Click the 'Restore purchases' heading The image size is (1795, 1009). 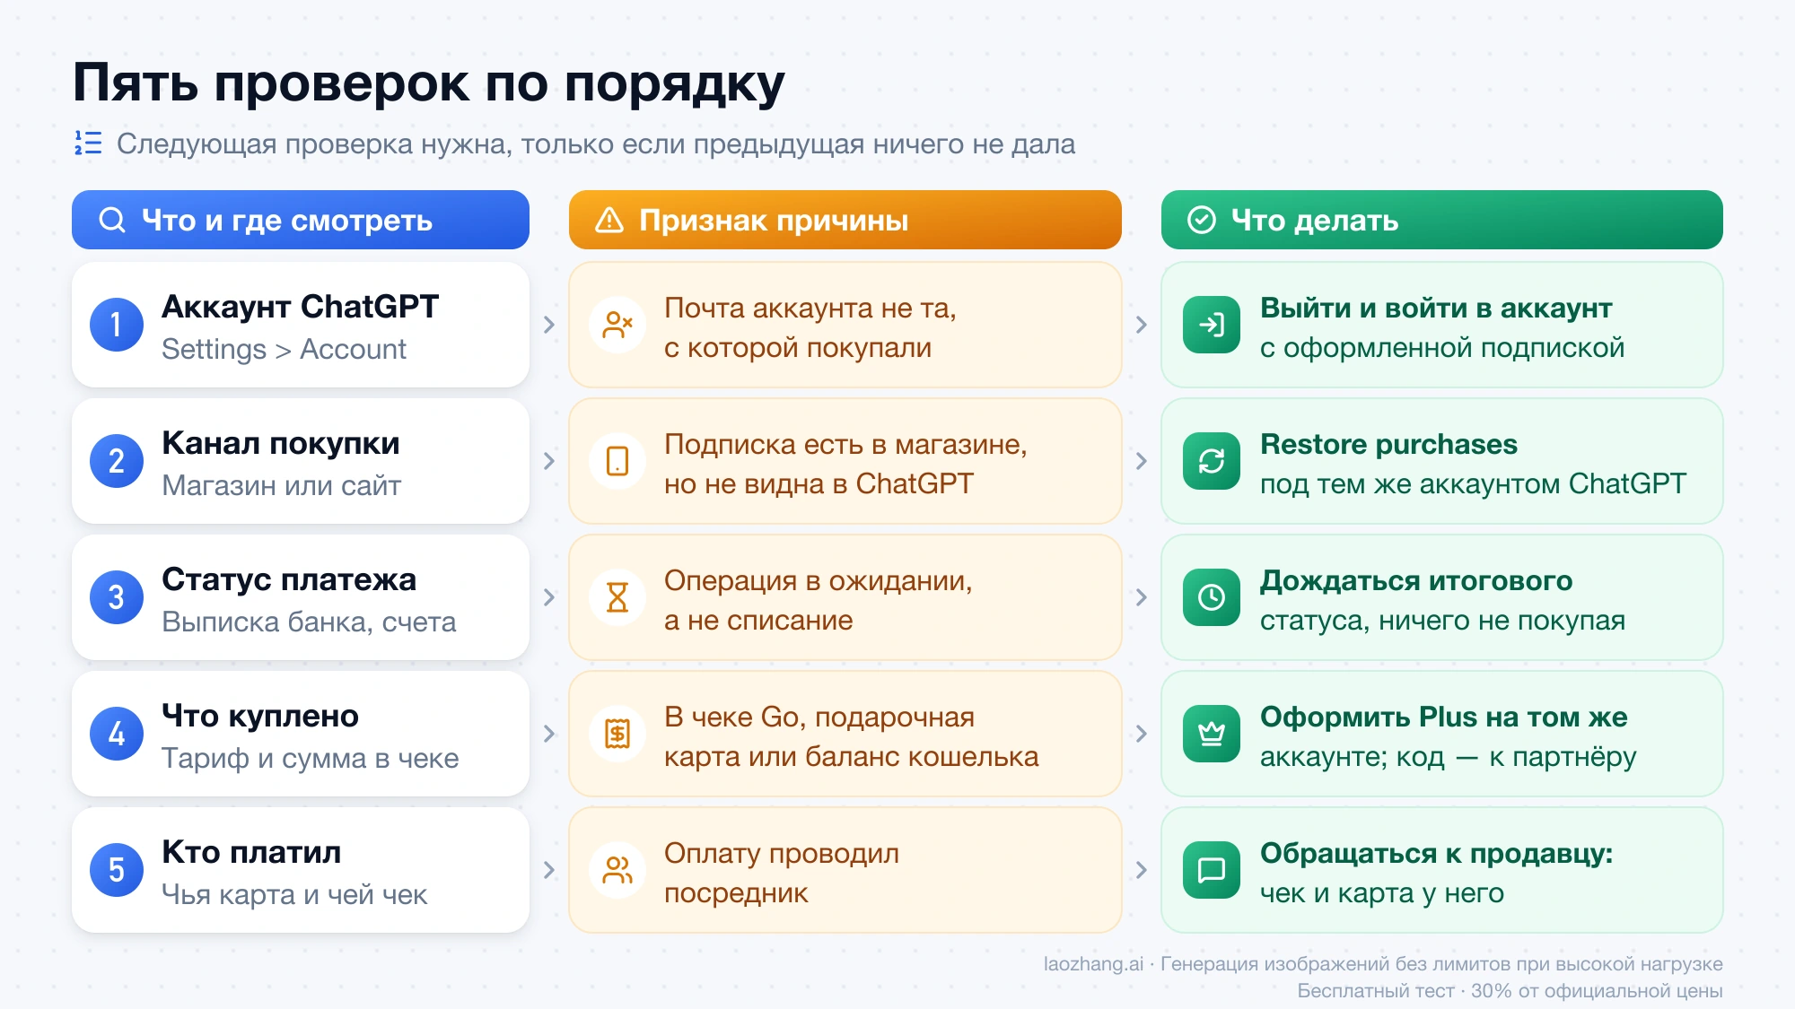(x=1388, y=444)
